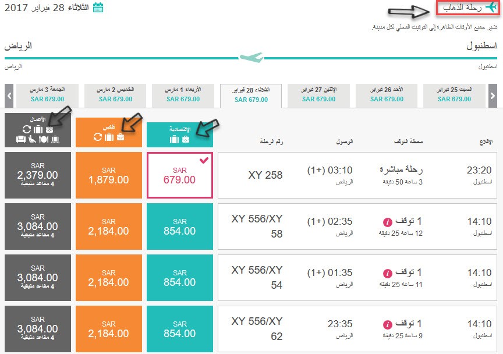This screenshot has height=354, width=503.
Task: Click the info icon on the 12 ساعة 25 دقيقة stop
Action: coord(388,222)
